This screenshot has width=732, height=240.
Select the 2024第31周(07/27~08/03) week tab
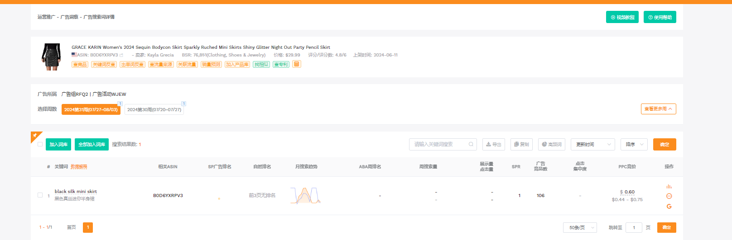click(x=91, y=110)
